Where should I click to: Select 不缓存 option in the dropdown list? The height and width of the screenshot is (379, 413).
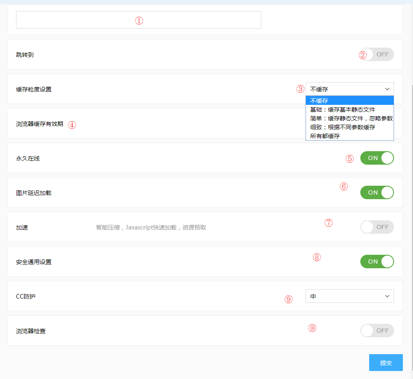(x=349, y=101)
